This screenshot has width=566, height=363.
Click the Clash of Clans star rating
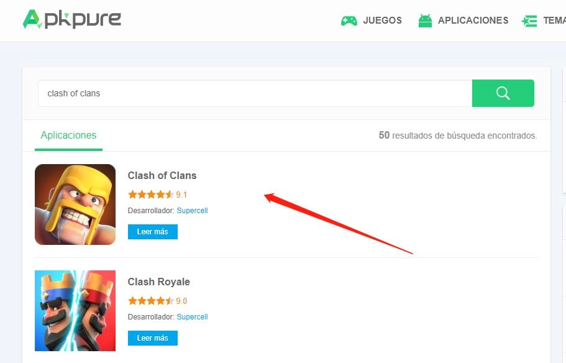click(151, 195)
